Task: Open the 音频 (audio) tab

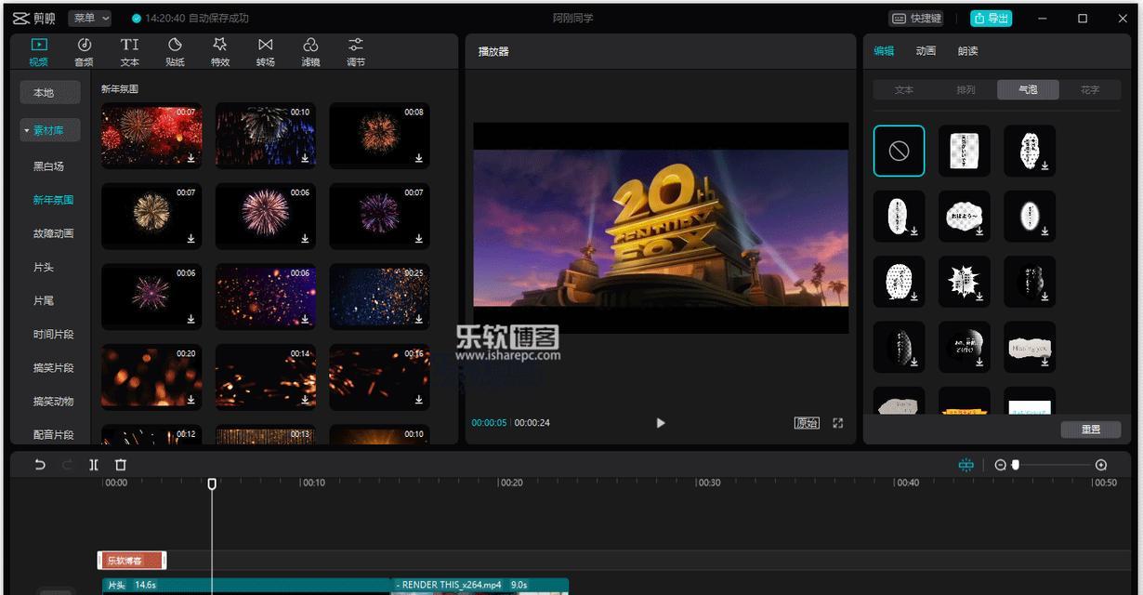Action: [x=84, y=52]
